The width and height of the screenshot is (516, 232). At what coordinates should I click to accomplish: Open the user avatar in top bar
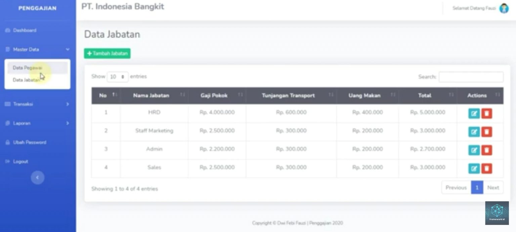(x=504, y=8)
